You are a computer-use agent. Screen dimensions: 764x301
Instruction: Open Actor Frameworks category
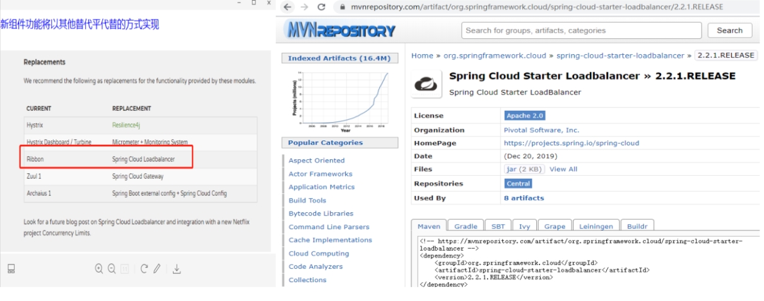[x=320, y=174]
